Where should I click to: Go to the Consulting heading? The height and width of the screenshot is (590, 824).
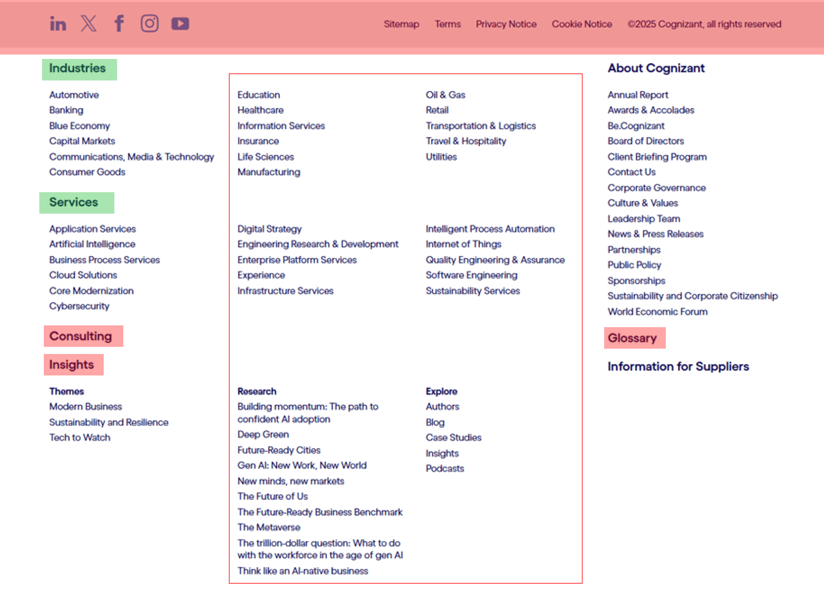80,336
